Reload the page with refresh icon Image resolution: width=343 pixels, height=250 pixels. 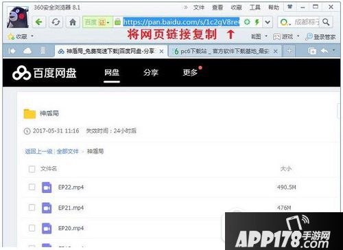(56, 22)
